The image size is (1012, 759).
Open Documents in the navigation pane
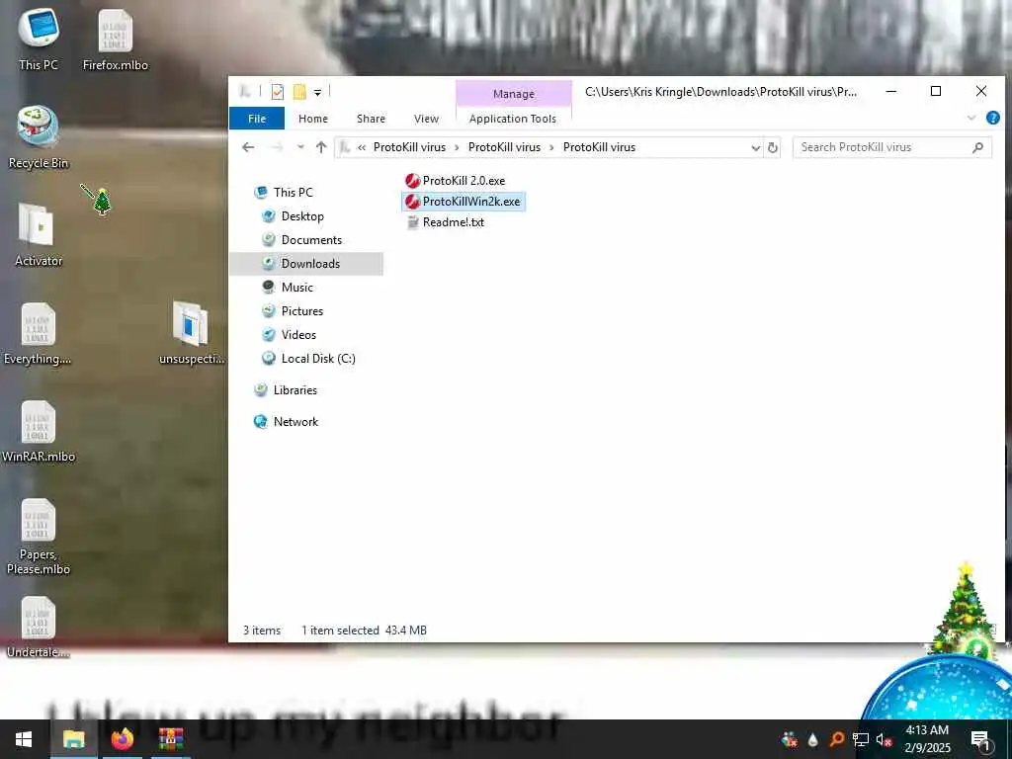tap(302, 240)
